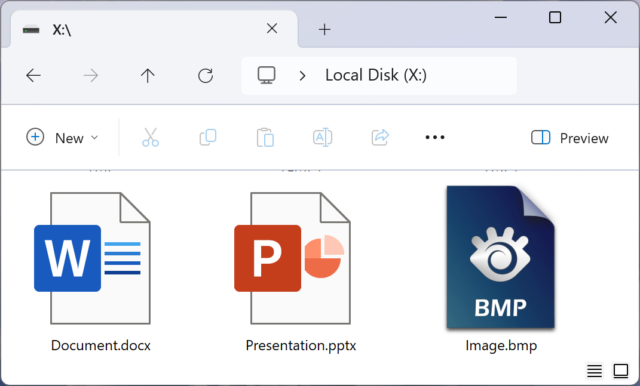This screenshot has width=640, height=386.
Task: Click the forward navigation arrow
Action: [x=91, y=75]
